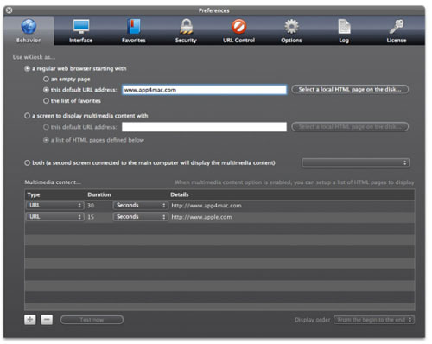
Task: Switch to the Interface tab label
Action: click(81, 41)
